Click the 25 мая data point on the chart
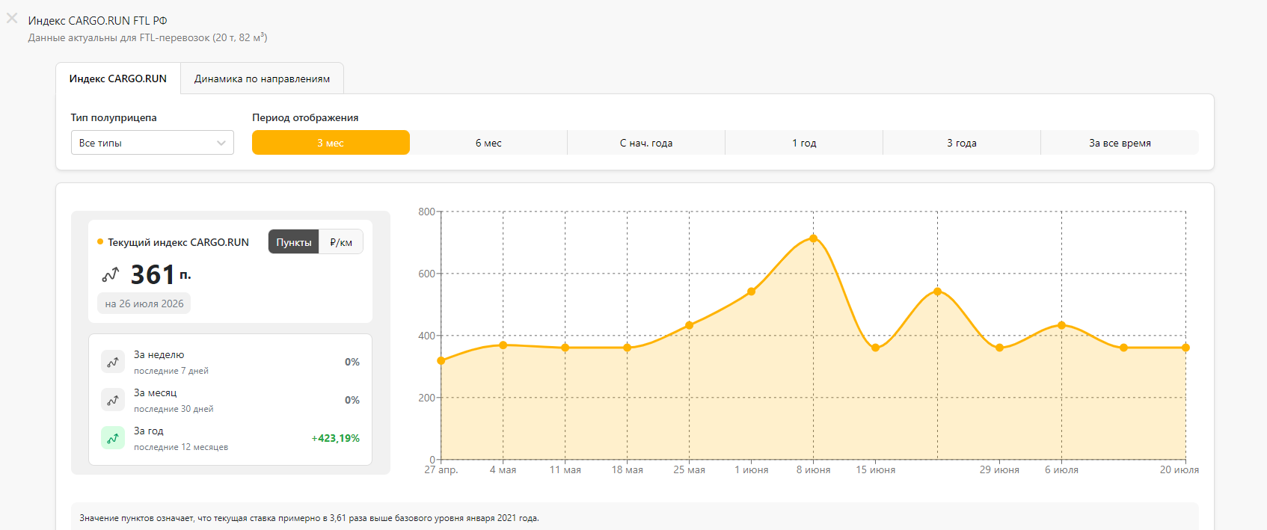This screenshot has width=1267, height=530. [690, 325]
